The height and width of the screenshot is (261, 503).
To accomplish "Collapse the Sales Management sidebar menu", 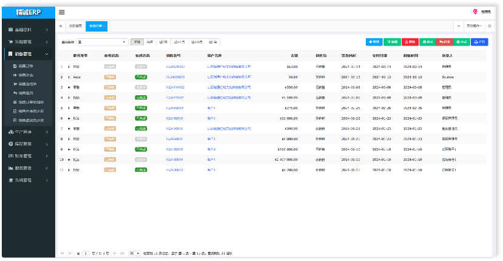I will click(29, 54).
